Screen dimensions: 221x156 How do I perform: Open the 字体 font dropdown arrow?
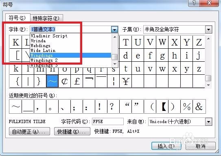tap(114, 30)
